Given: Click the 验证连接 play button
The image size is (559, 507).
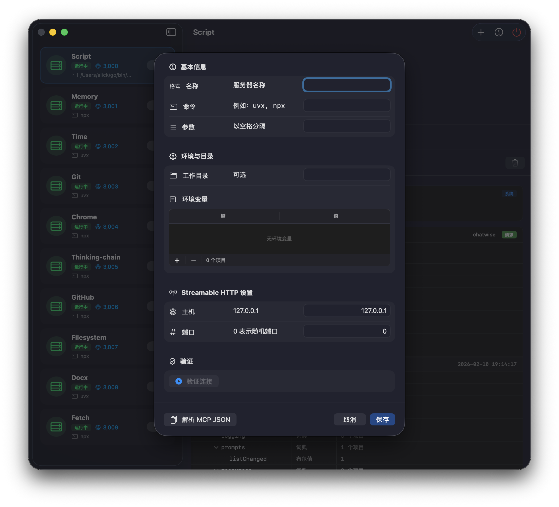Looking at the screenshot, I should [194, 381].
